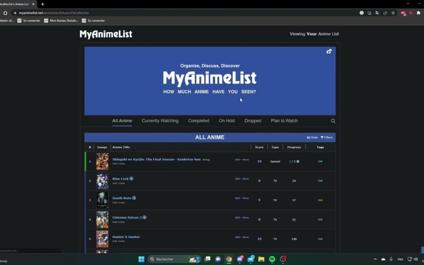The height and width of the screenshot is (265, 424).
Task: Open a new browser tab
Action: [x=42, y=4]
